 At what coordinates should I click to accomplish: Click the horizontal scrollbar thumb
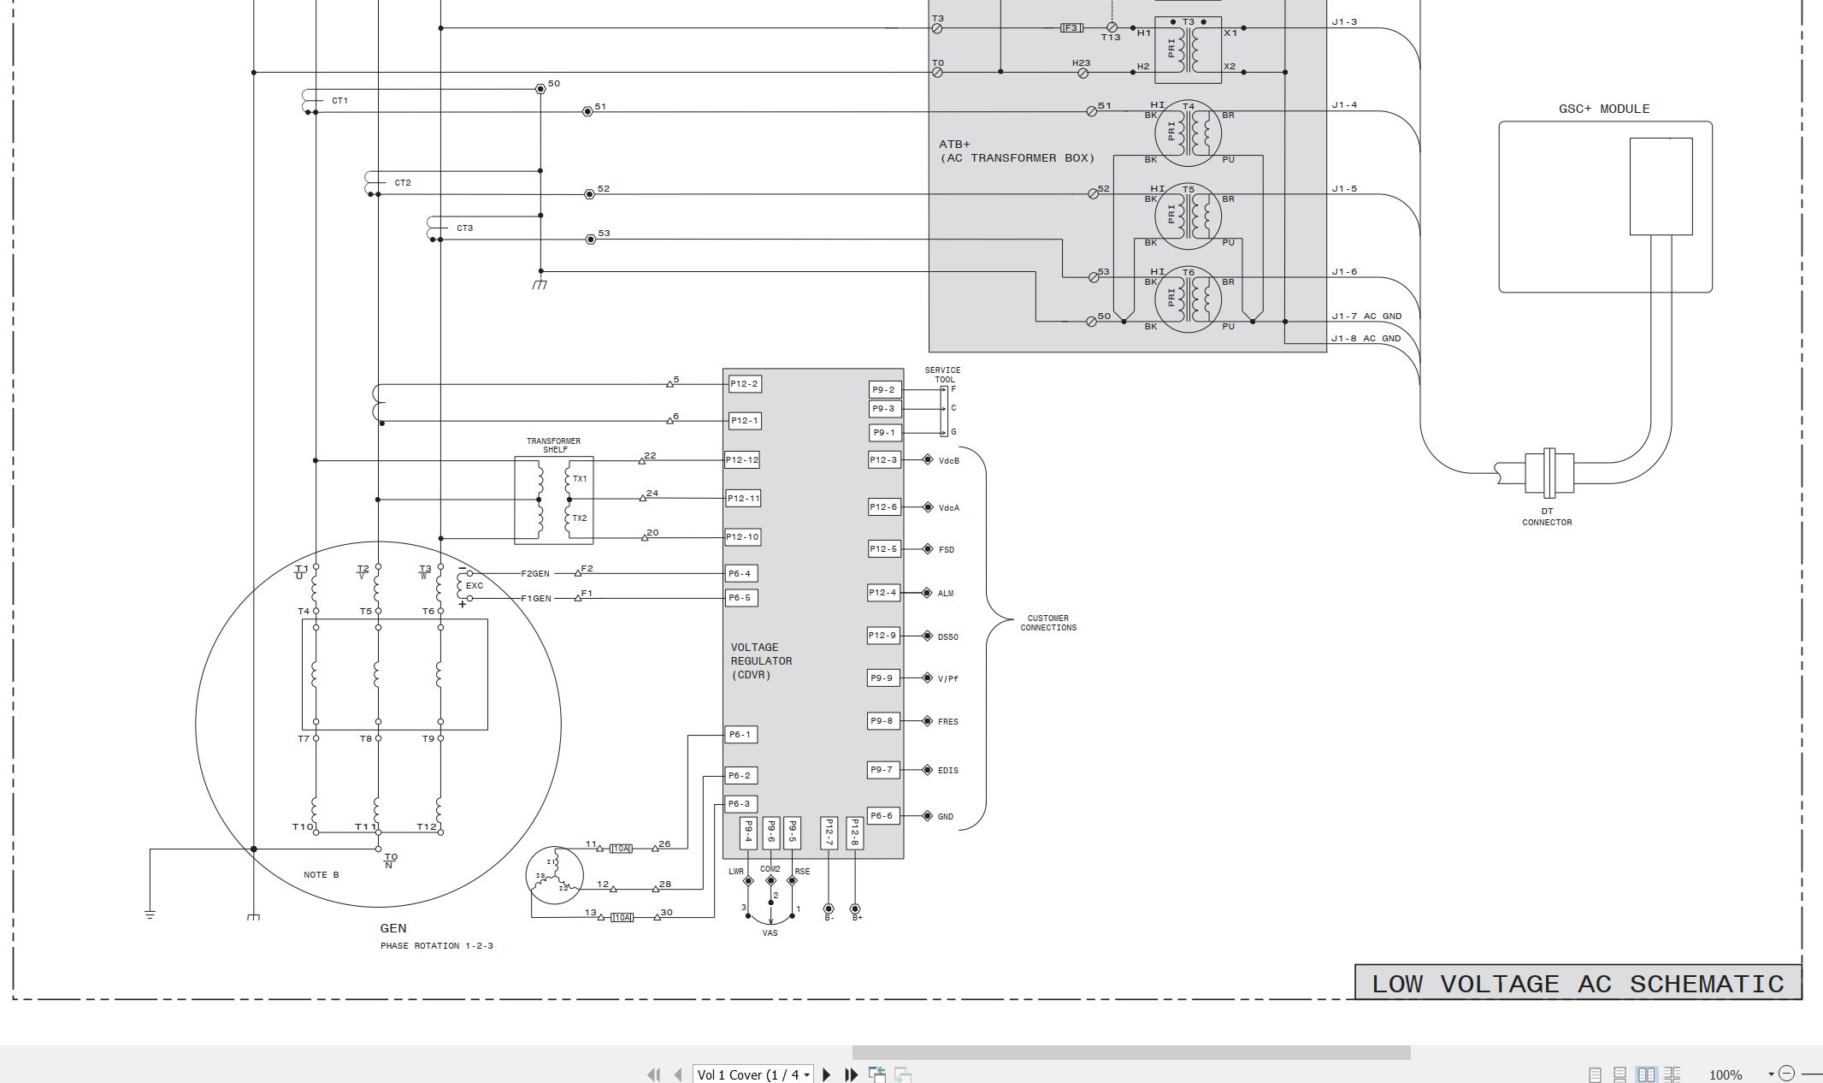[1131, 1053]
